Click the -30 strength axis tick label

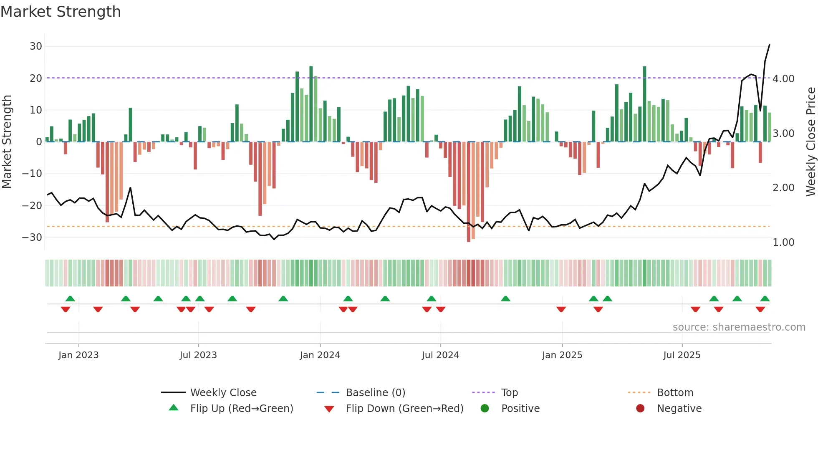click(32, 237)
